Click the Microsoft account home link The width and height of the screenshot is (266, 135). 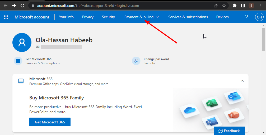point(32,17)
